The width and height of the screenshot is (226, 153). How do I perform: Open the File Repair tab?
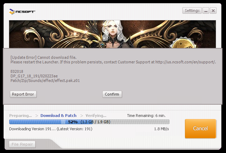tap(22, 144)
